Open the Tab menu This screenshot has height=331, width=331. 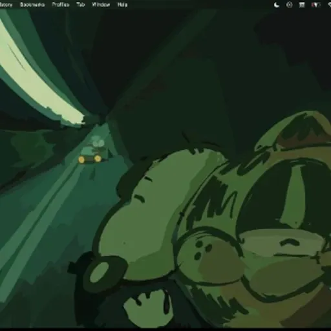81,5
